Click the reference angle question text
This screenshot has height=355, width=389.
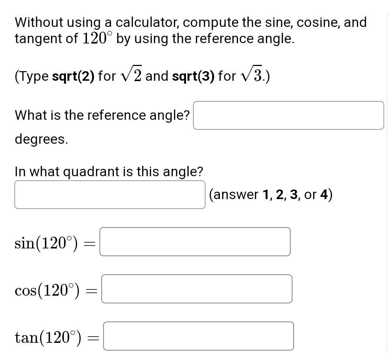102,115
